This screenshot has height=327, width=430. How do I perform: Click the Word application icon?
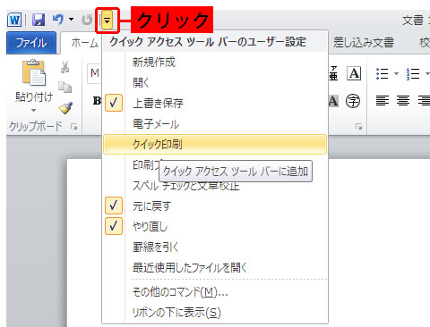point(14,21)
